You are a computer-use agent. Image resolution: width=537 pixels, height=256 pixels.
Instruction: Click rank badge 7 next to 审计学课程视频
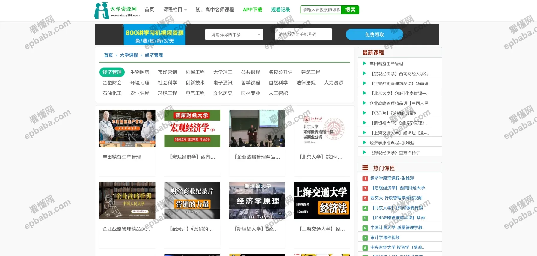365,238
